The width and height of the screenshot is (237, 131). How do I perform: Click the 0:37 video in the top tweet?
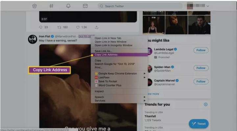click(88, 17)
